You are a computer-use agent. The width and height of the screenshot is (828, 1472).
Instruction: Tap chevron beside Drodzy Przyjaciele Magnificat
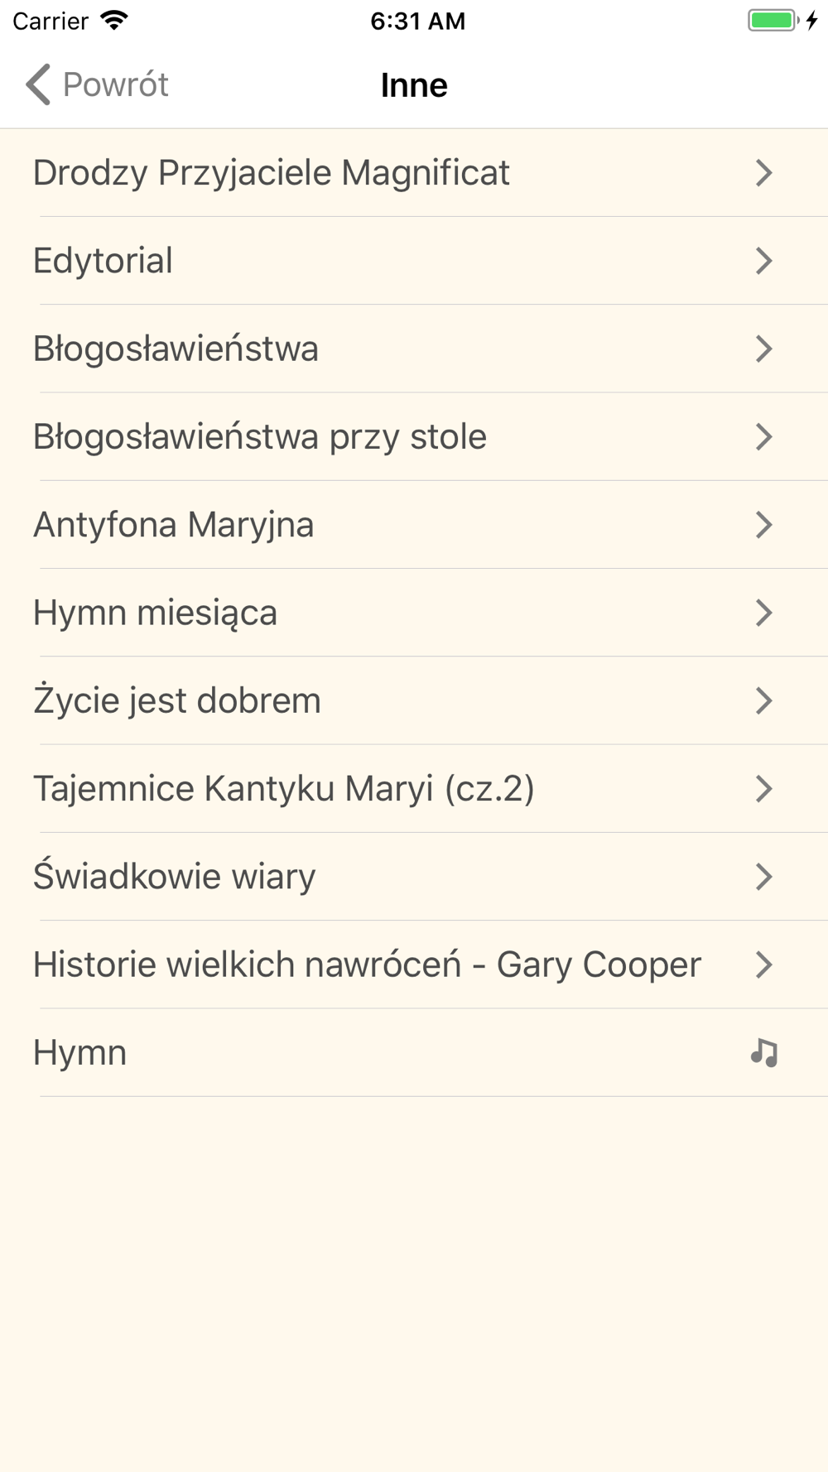764,173
